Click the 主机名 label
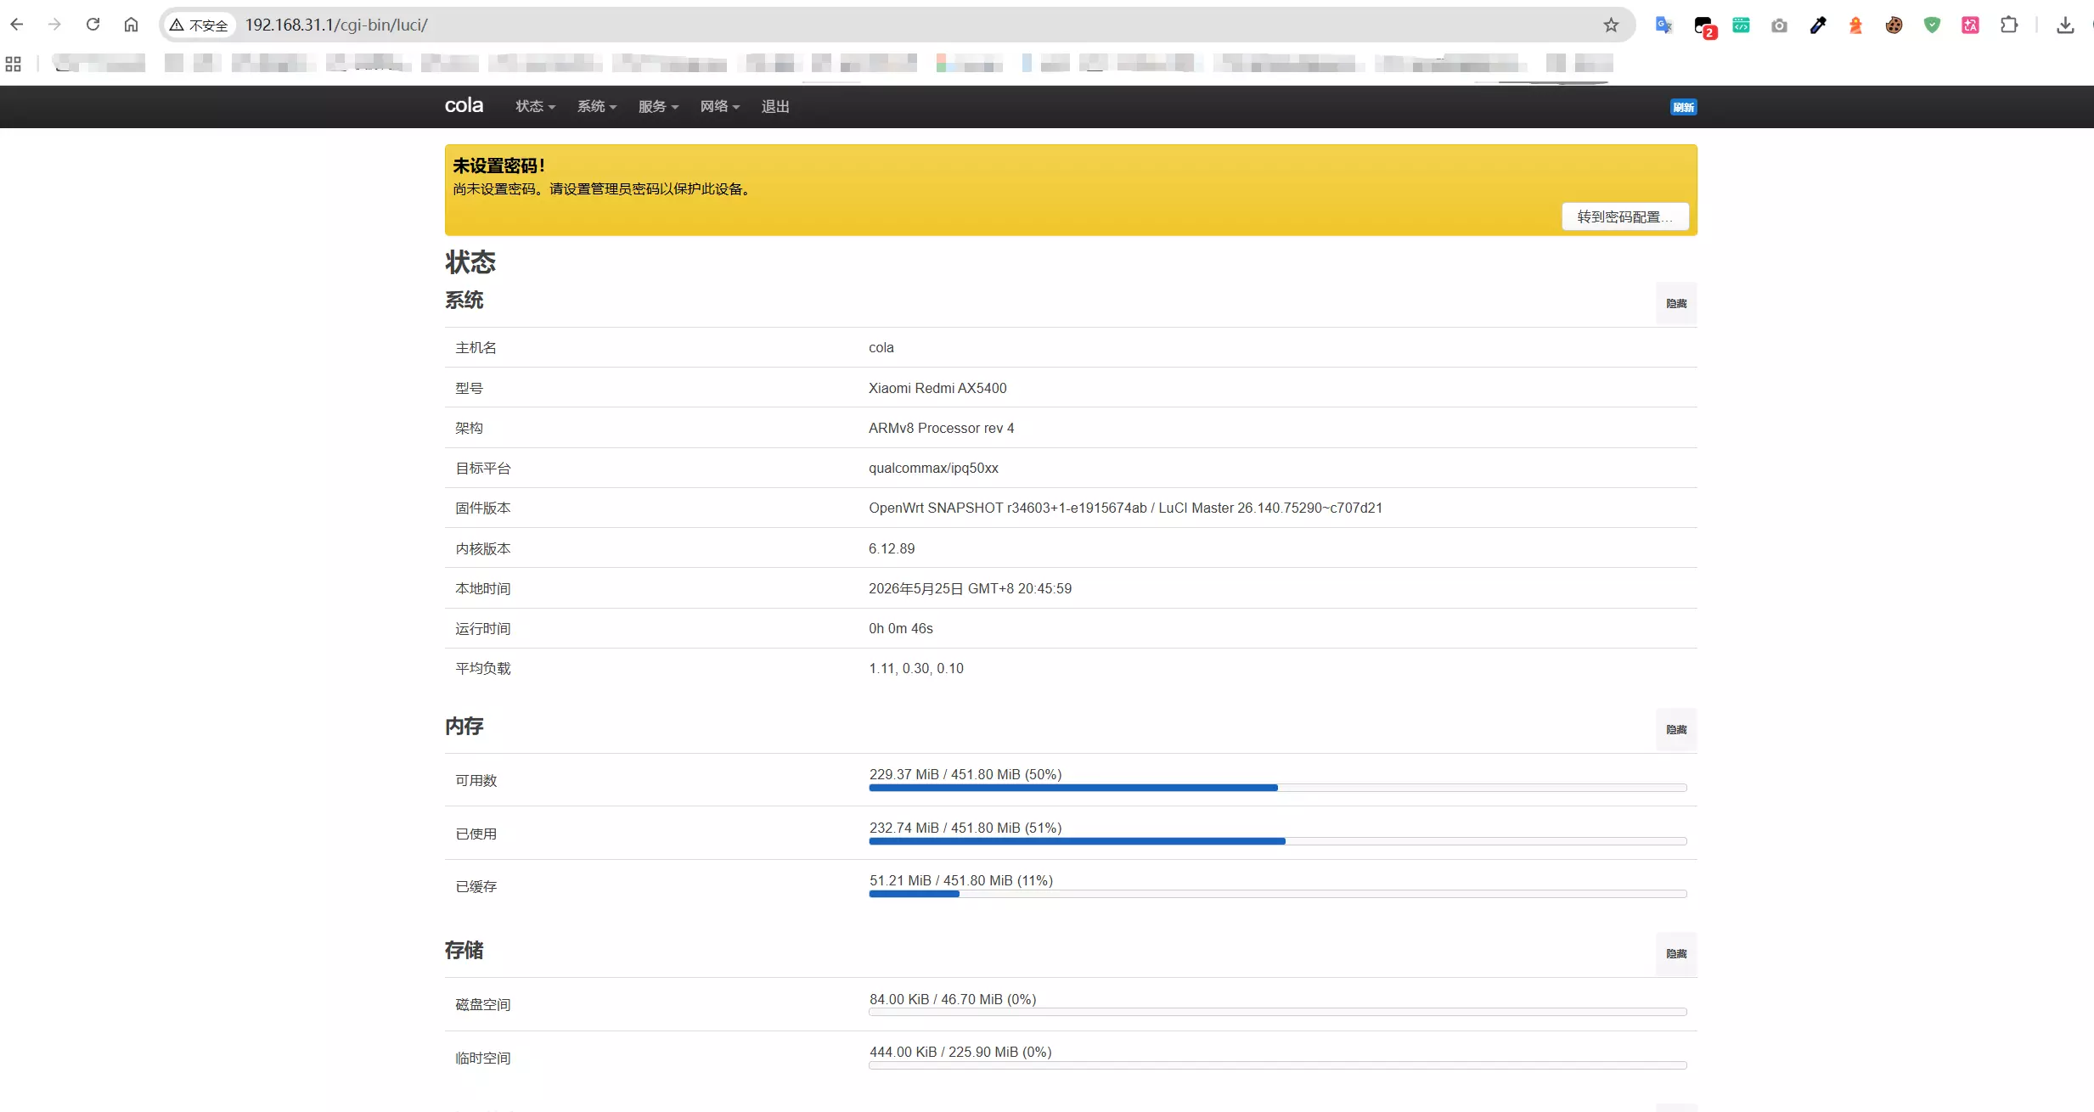The image size is (2094, 1112). pos(476,347)
